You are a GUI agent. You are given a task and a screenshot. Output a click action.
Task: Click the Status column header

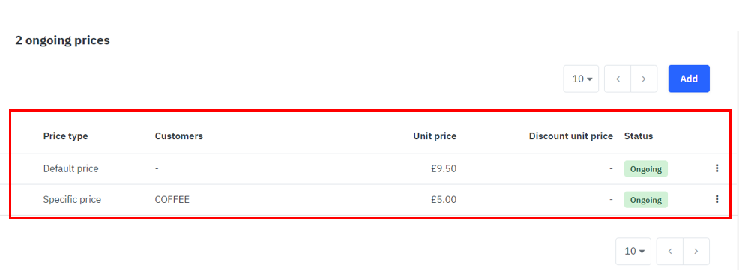(639, 136)
